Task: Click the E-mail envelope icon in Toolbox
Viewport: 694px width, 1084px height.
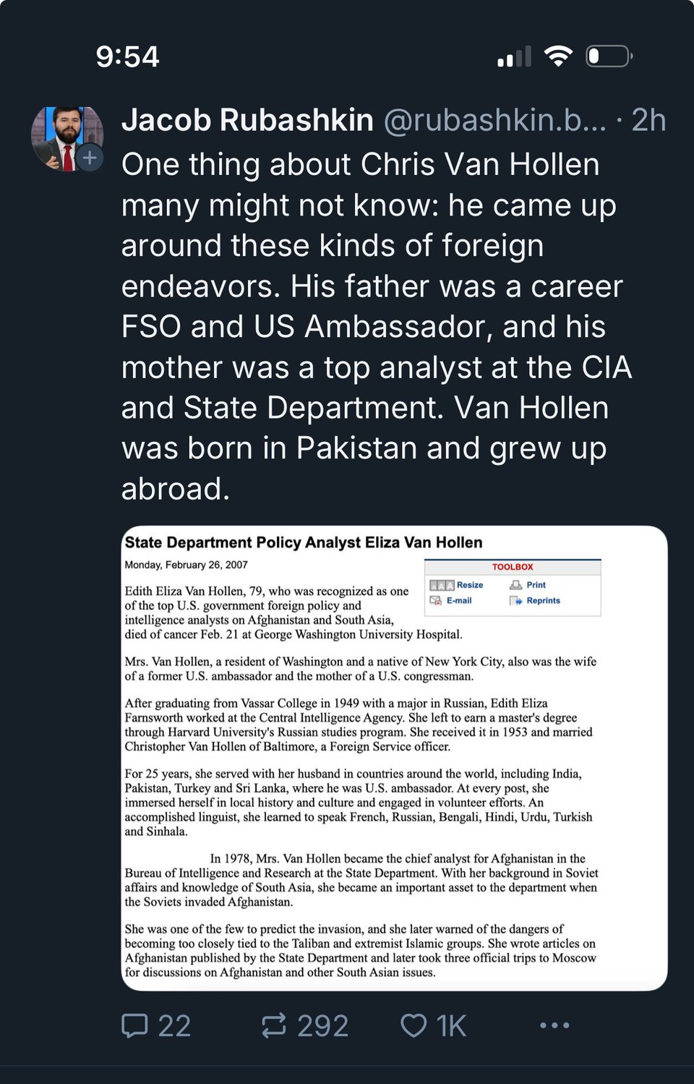Action: pyautogui.click(x=436, y=600)
